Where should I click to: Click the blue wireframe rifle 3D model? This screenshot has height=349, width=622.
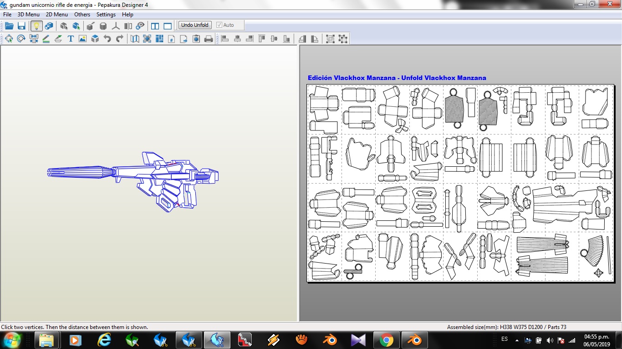pyautogui.click(x=133, y=182)
